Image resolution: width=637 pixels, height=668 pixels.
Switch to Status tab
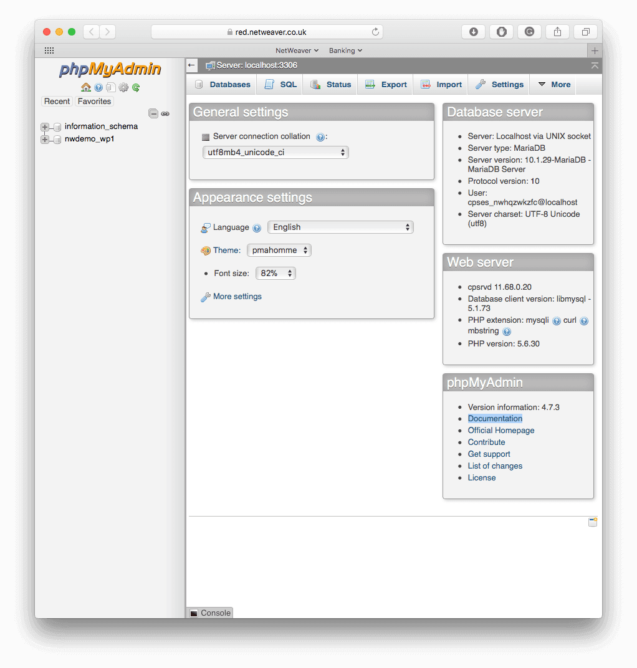pyautogui.click(x=331, y=84)
